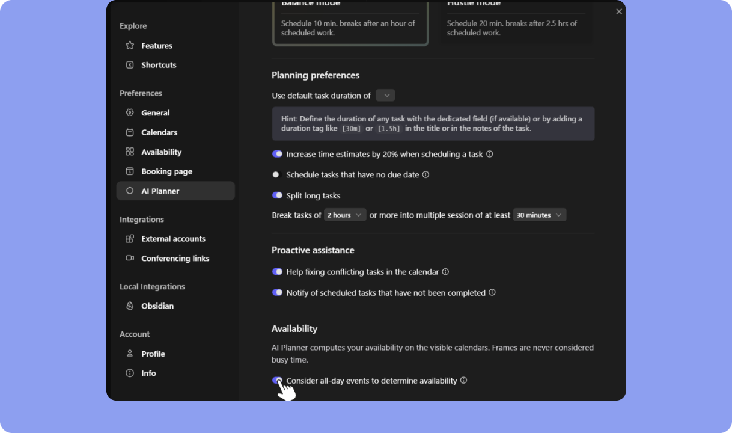Select the Balance mode card
Viewport: 732px width, 433px height.
pos(350,23)
